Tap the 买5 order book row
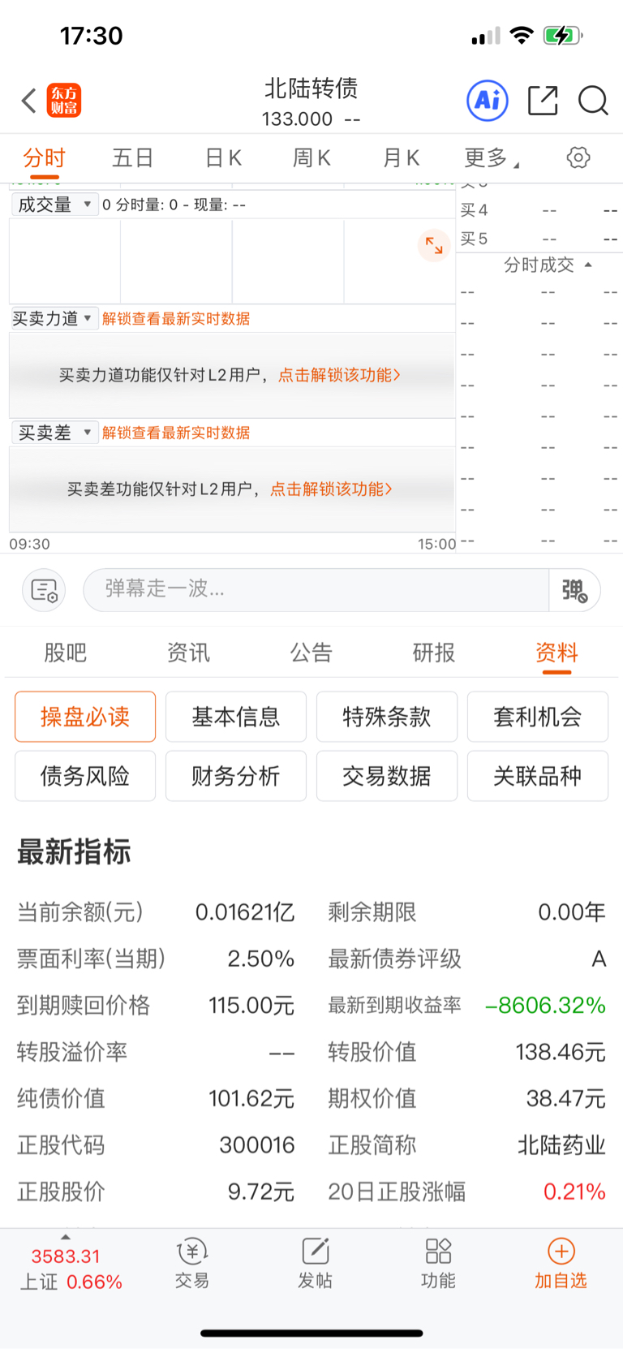Image resolution: width=623 pixels, height=1349 pixels. tap(539, 239)
